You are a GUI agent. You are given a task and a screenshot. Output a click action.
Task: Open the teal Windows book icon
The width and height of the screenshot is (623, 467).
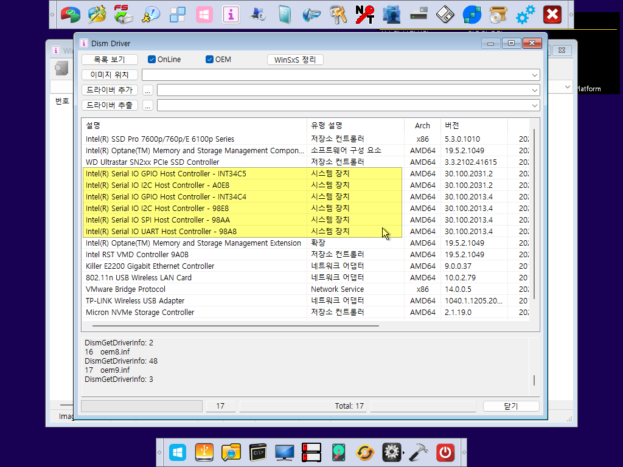click(x=285, y=15)
